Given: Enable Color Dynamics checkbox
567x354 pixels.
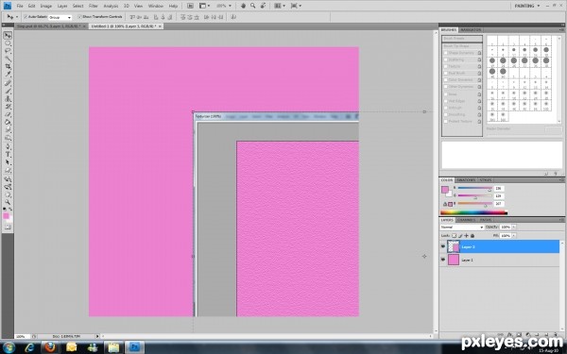Looking at the screenshot, I should pyautogui.click(x=446, y=80).
